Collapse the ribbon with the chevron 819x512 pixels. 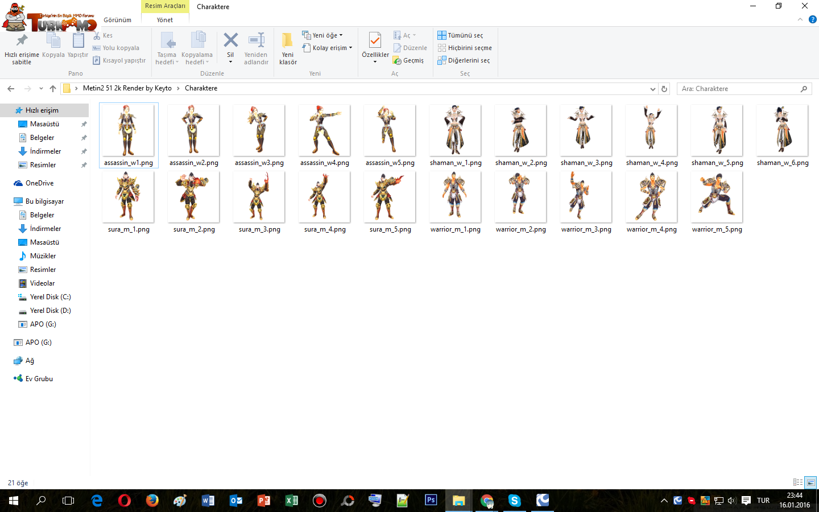point(800,19)
